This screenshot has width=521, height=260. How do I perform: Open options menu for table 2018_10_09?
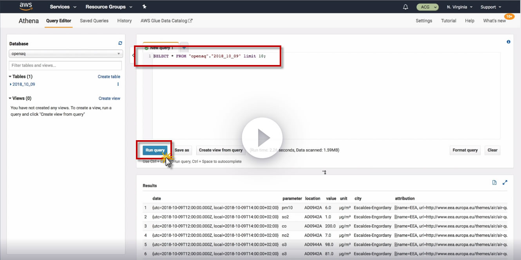(x=118, y=84)
